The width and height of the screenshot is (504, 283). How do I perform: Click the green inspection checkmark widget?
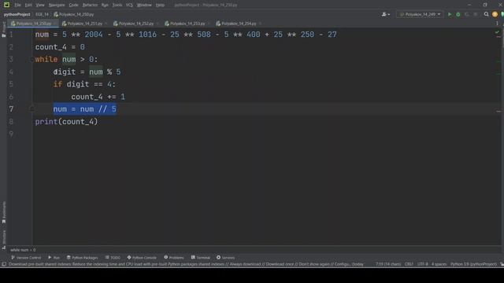click(497, 32)
